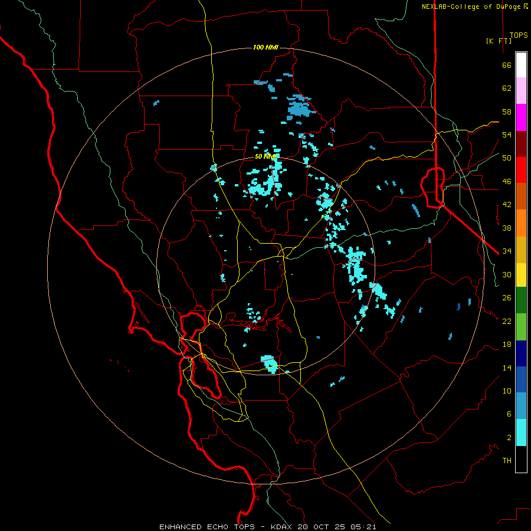Click the light green 26 legend swatch
This screenshot has width=531, height=531.
pos(521,327)
